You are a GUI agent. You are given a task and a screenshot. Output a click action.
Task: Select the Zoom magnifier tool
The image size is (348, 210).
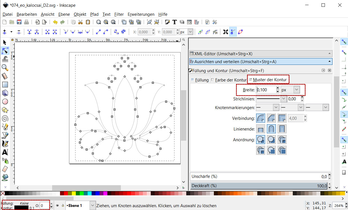click(x=5, y=67)
